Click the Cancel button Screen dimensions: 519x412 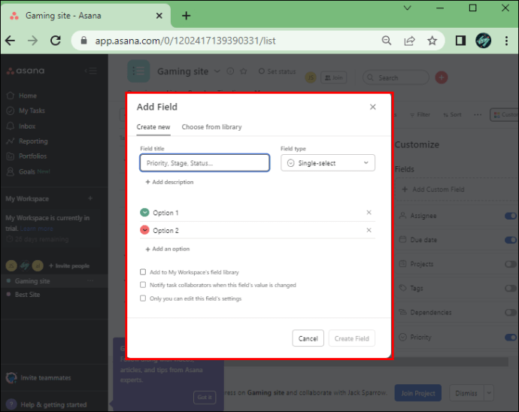pos(308,338)
